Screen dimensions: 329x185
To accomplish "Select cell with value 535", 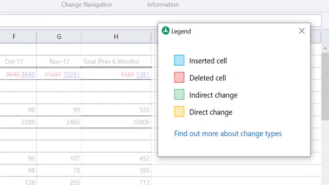I will [116, 110].
